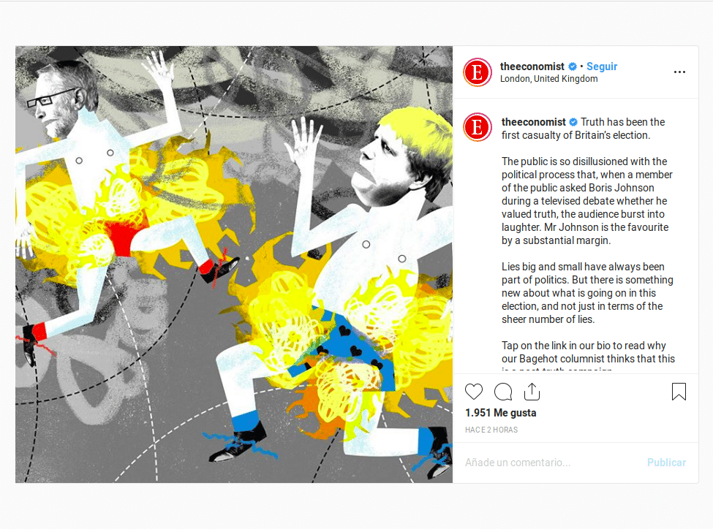This screenshot has width=713, height=529.
Task: Click the illustration post image
Action: click(x=234, y=264)
